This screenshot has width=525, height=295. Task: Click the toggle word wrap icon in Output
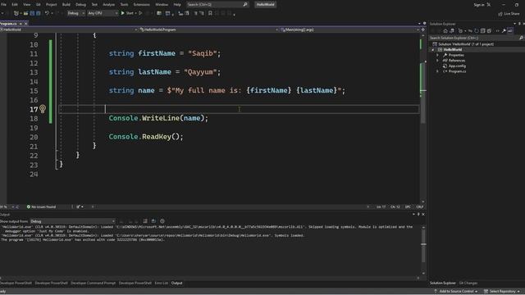tap(153, 221)
